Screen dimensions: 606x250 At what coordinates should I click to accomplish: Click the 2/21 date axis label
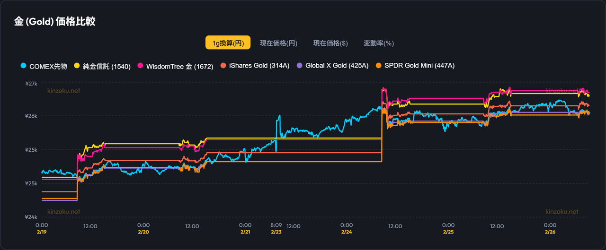pyautogui.click(x=245, y=233)
